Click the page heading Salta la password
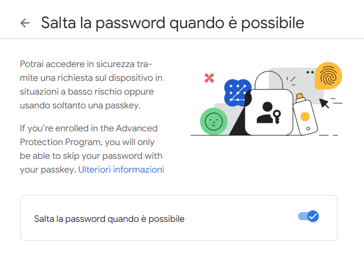364x254 pixels. coord(173,23)
